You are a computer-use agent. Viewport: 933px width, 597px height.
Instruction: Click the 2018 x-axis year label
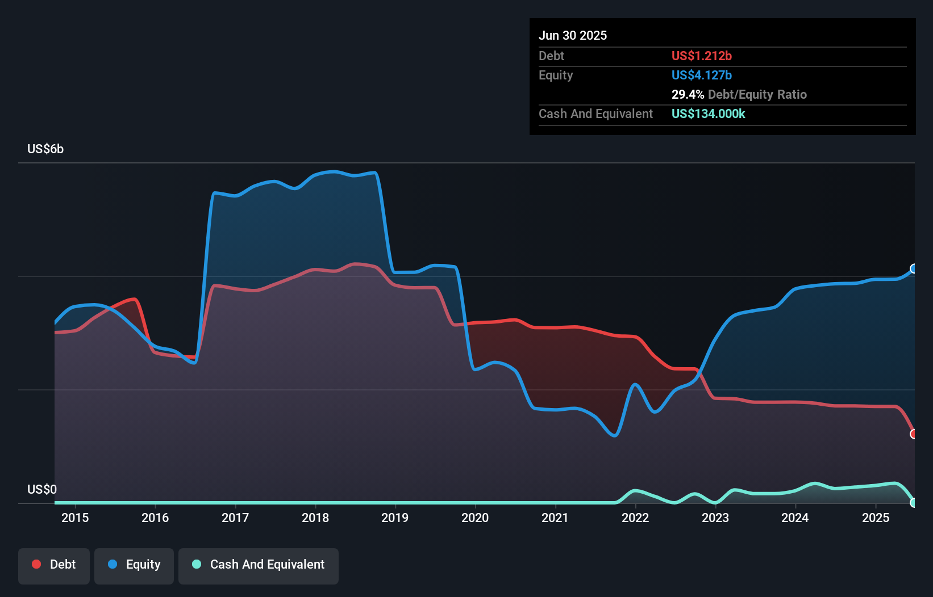click(x=315, y=518)
